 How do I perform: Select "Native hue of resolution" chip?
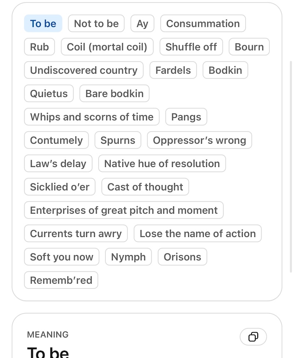[x=162, y=164]
